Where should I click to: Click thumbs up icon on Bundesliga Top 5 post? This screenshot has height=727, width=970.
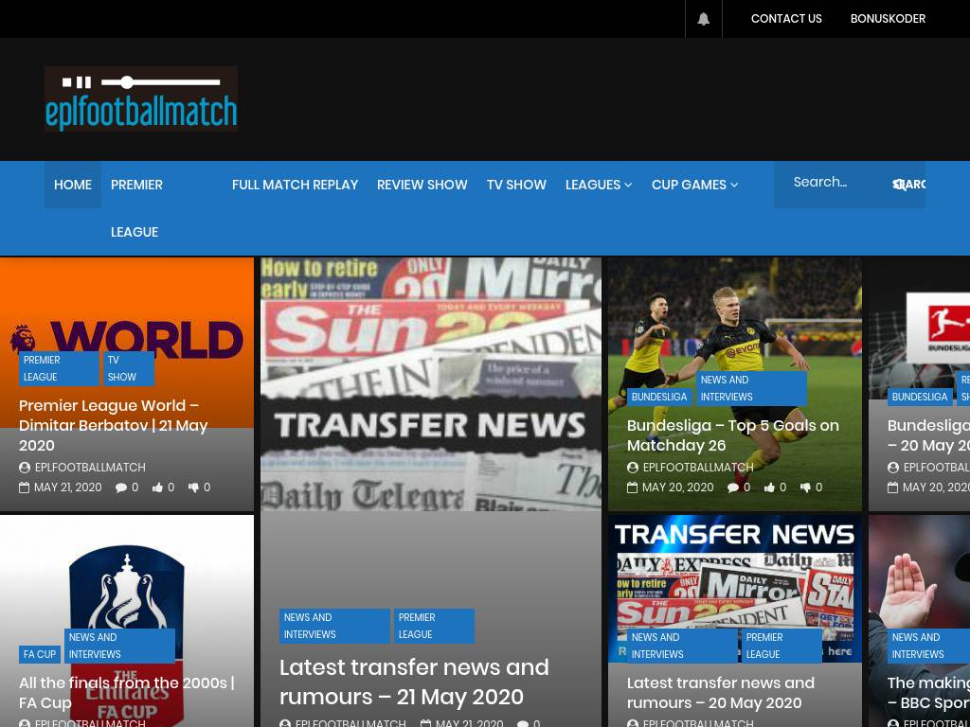point(769,488)
